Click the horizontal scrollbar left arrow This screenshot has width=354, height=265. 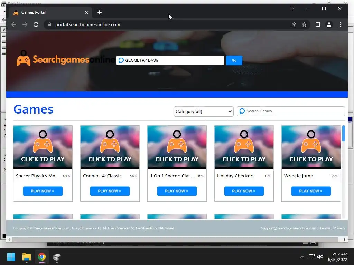[9, 239]
